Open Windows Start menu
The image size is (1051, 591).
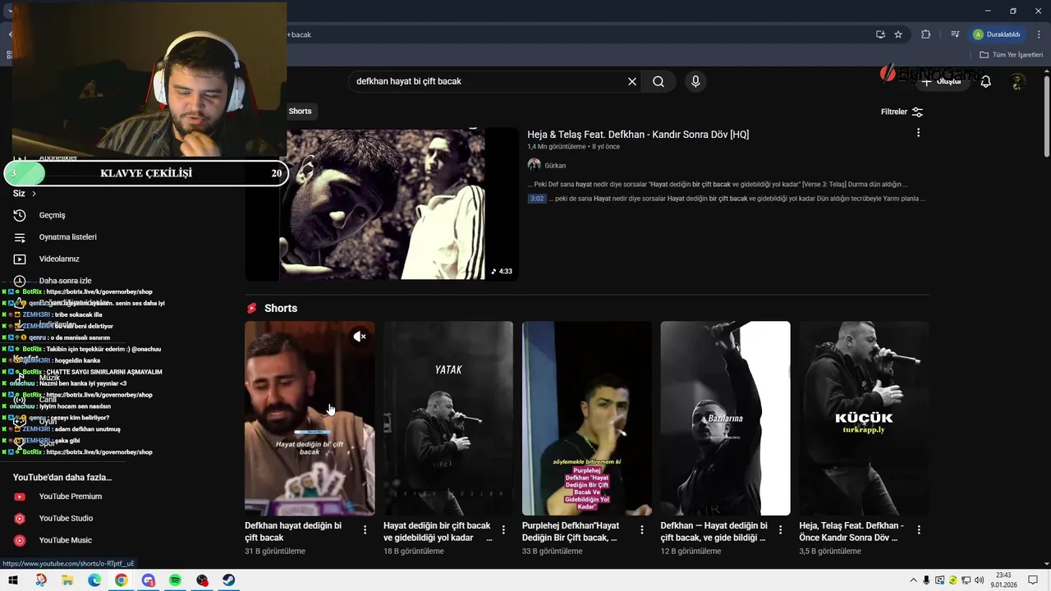pyautogui.click(x=13, y=580)
